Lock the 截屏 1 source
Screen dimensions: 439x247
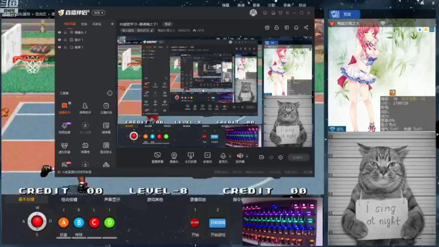tap(65, 47)
